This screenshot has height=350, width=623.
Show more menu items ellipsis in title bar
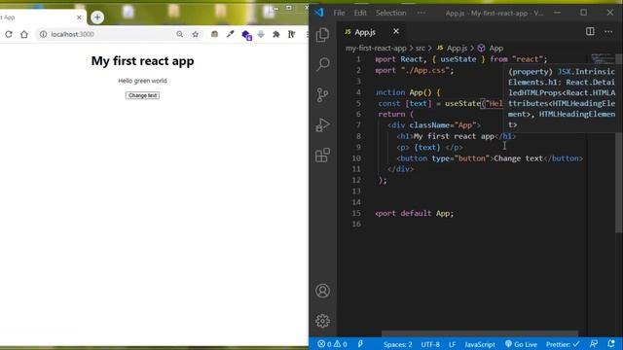pyautogui.click(x=421, y=13)
